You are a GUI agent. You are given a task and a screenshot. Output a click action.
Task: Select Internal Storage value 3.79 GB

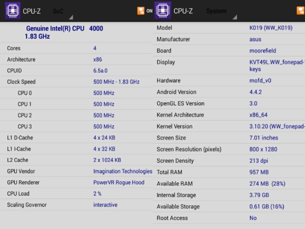point(259,195)
